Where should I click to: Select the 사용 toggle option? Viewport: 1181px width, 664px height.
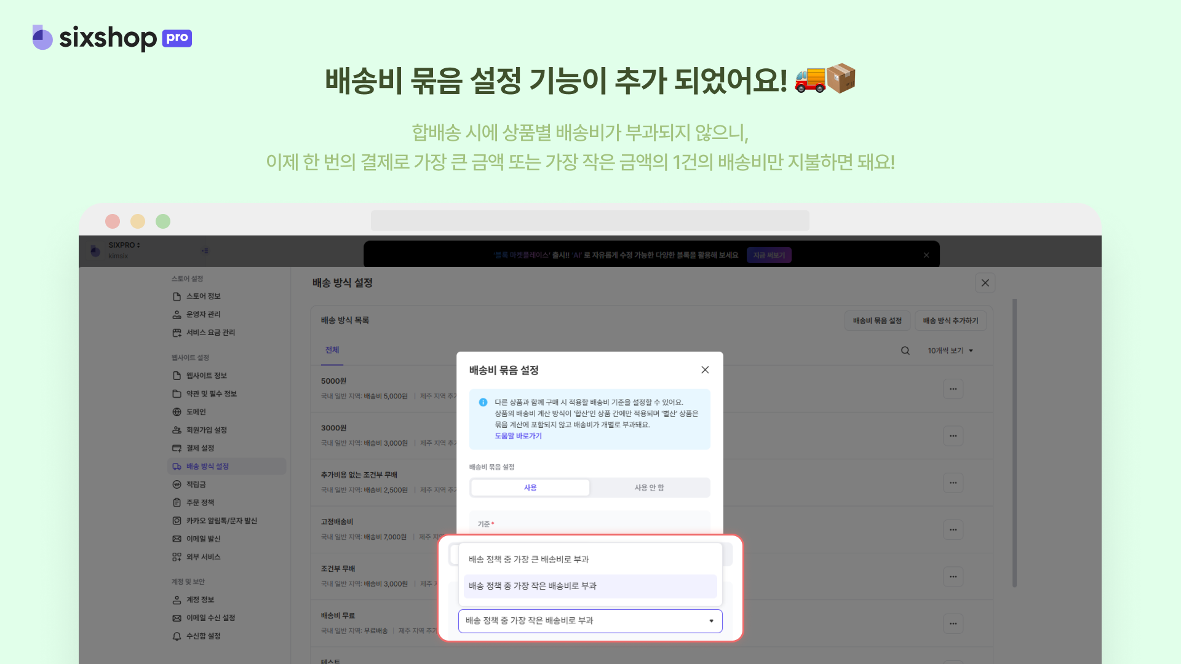[530, 488]
